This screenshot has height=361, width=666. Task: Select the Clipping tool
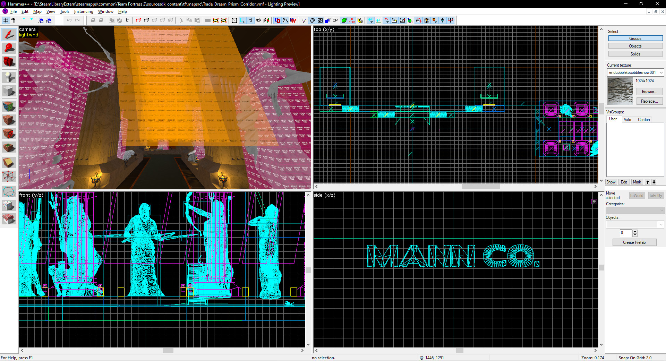[9, 162]
